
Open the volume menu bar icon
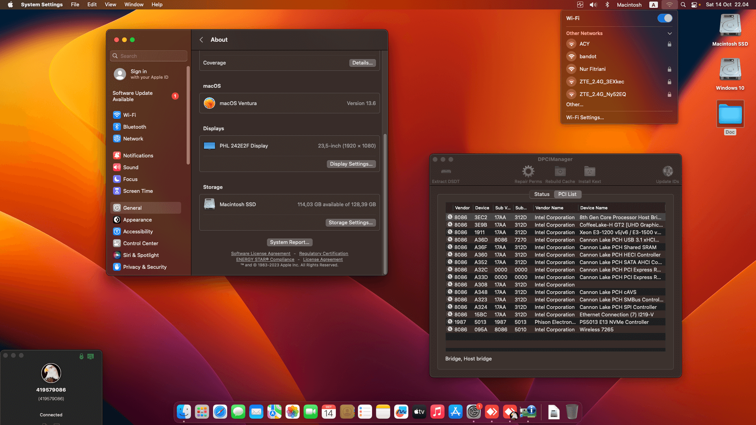593,5
